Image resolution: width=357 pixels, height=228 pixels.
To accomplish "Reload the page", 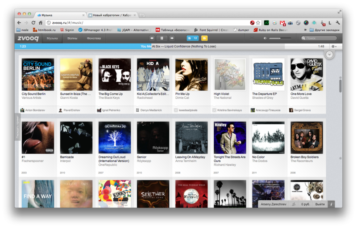I will (33, 22).
